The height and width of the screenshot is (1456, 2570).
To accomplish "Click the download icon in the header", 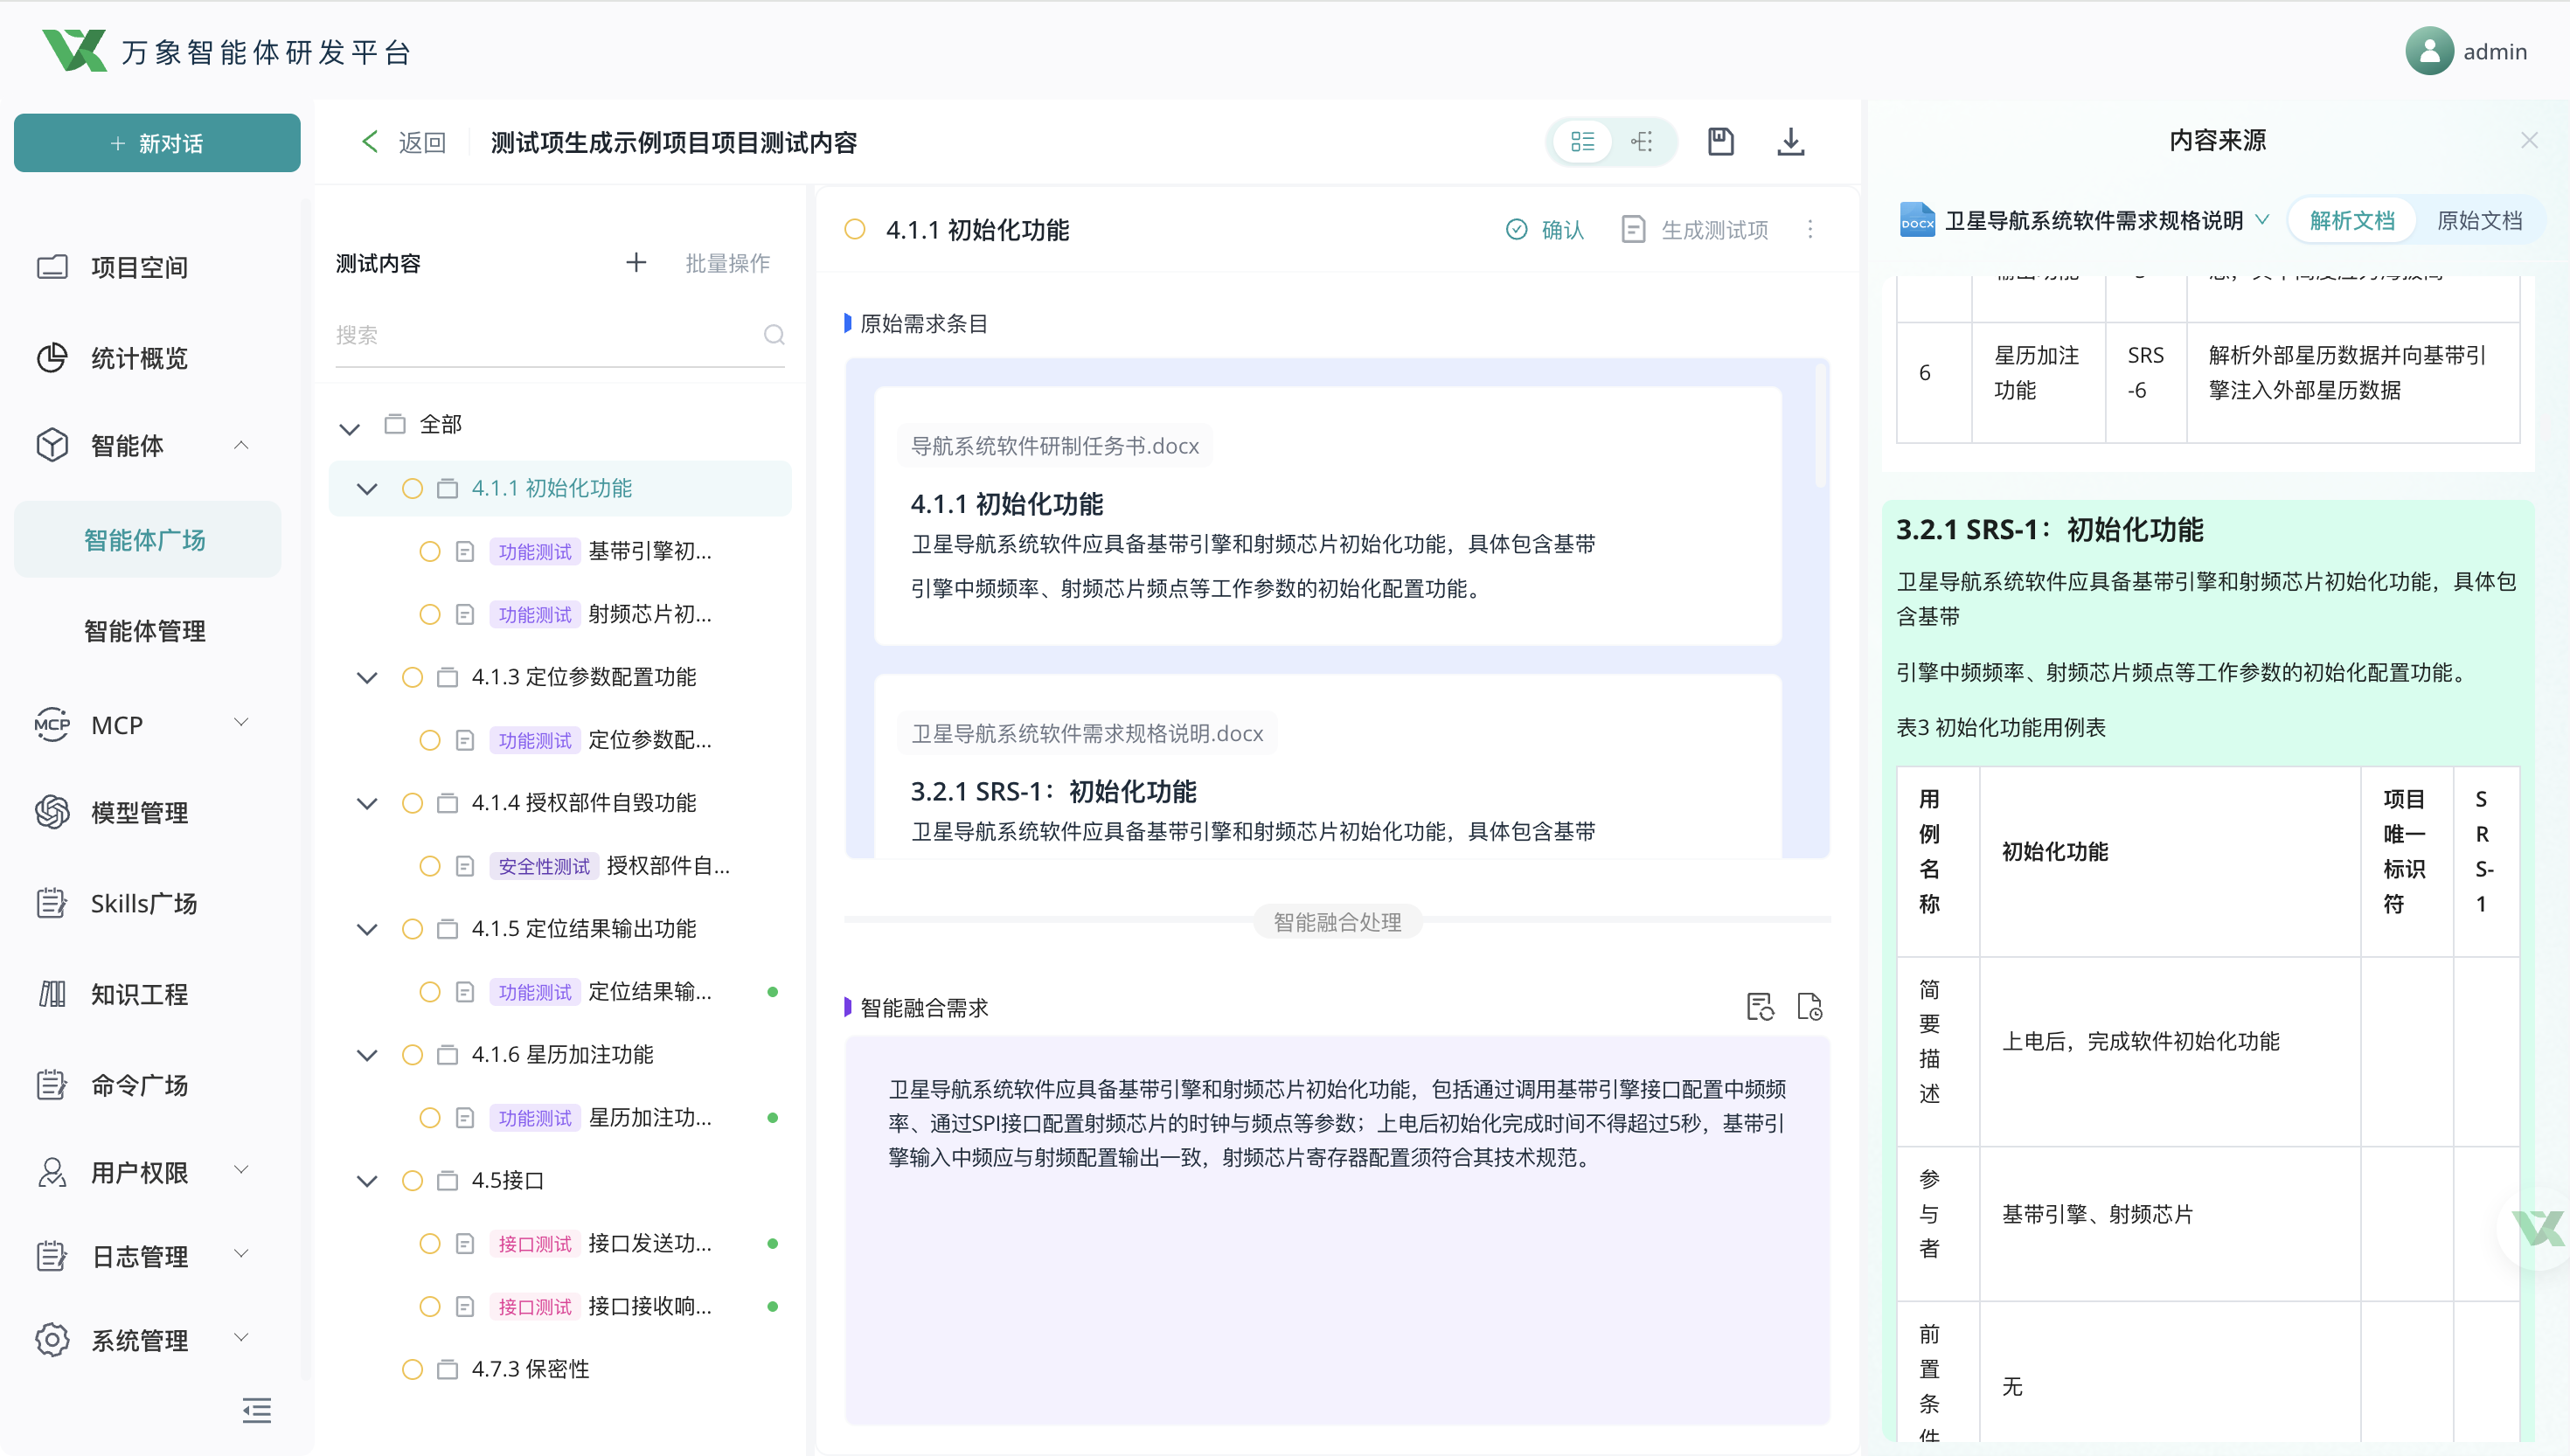I will pos(1790,141).
